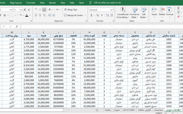183x114 pixels.
Task: Click into the formula bar
Action: tap(102, 27)
